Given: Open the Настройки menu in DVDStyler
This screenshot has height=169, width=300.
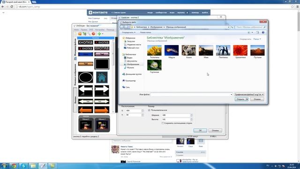Looking at the screenshot, I should click(99, 30).
